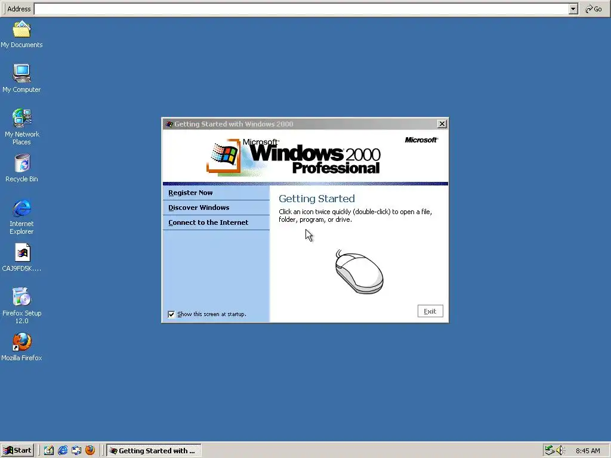
Task: Open the Address bar dropdown arrow
Action: (573, 9)
